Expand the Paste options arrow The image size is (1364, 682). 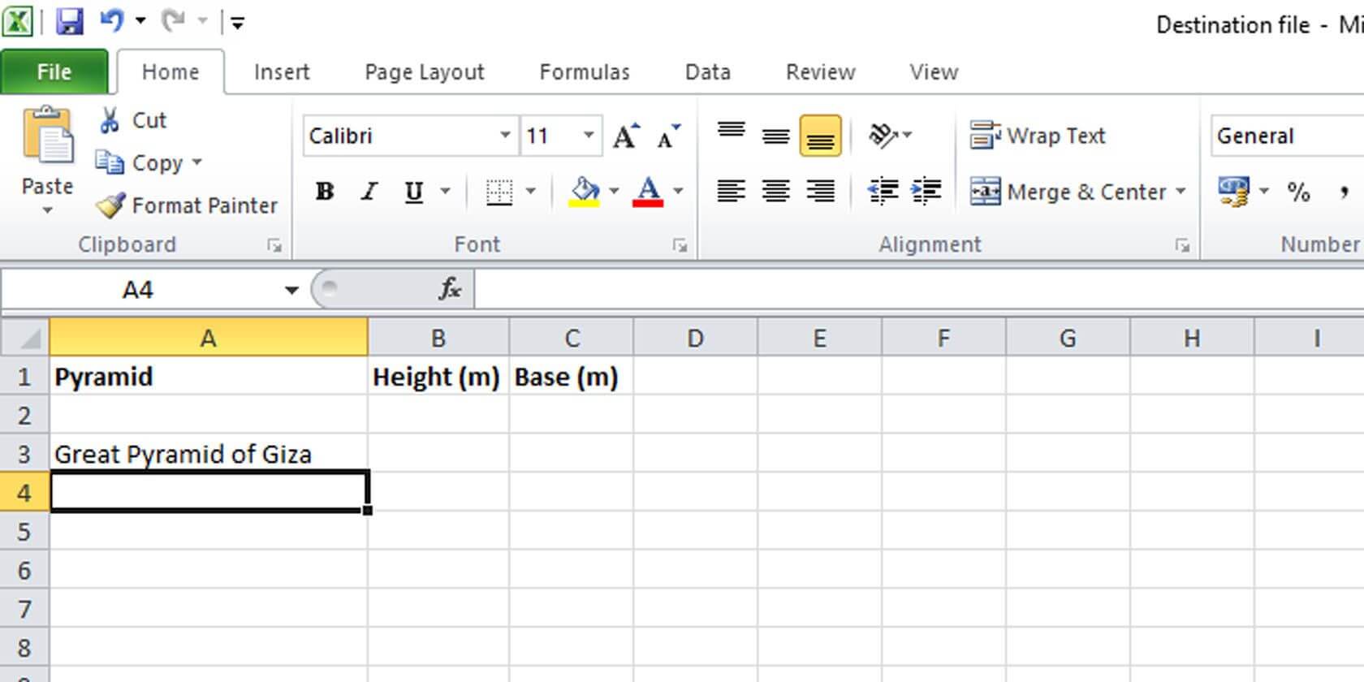(x=47, y=210)
